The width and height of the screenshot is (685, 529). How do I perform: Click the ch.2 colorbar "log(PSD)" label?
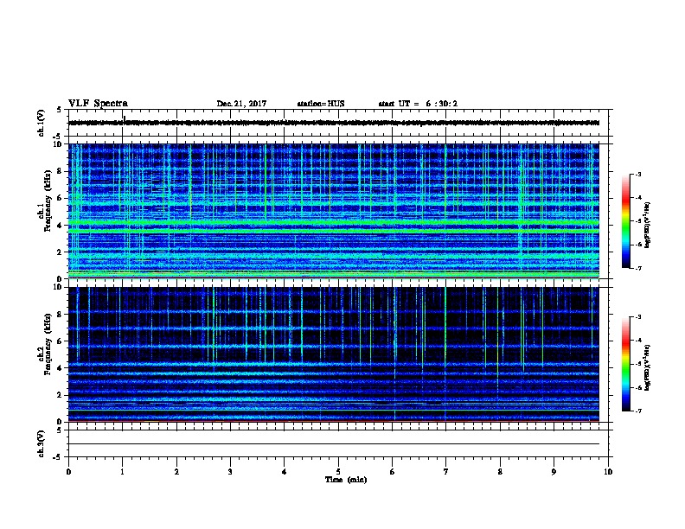(647, 367)
